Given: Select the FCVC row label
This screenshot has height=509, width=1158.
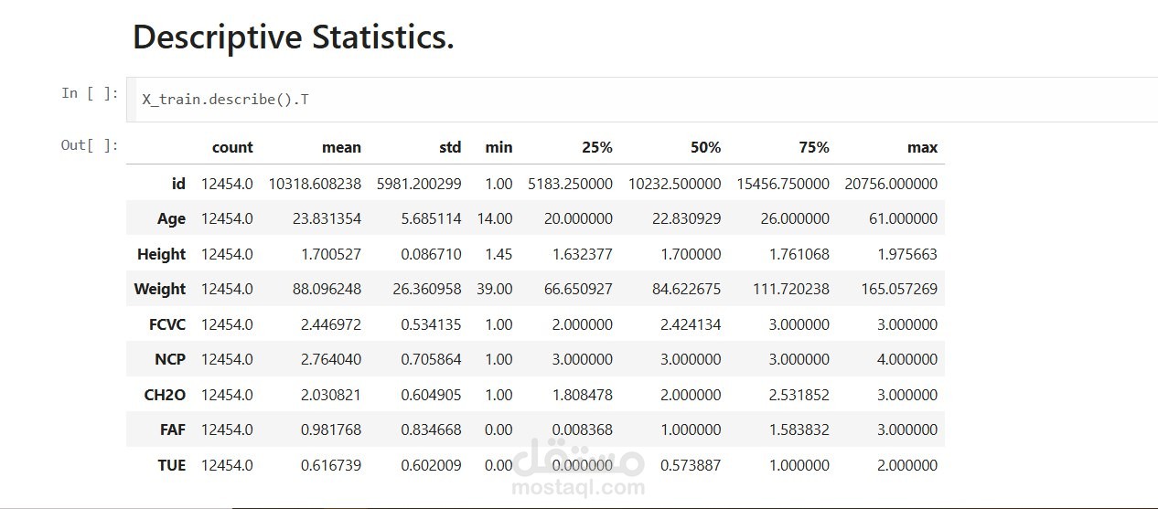Looking at the screenshot, I should 167,324.
